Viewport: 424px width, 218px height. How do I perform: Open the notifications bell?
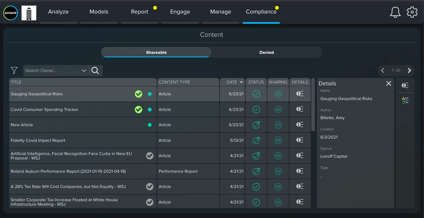point(395,12)
